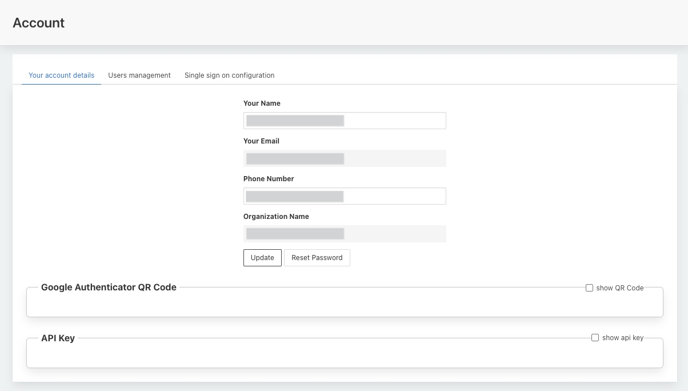Enable the show api key checkbox
This screenshot has width=688, height=391.
595,338
